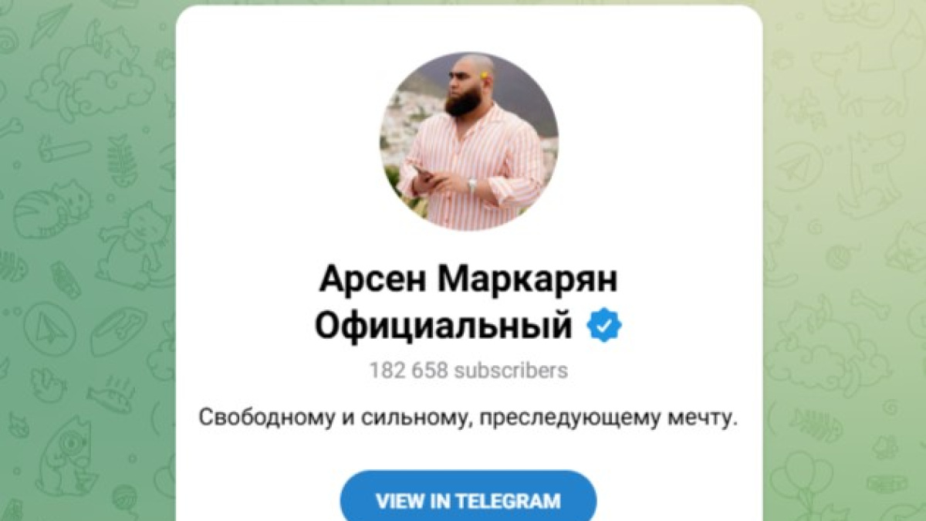The width and height of the screenshot is (926, 521).
Task: Click the description starting with "Свободному и сильному"
Action: 468,419
